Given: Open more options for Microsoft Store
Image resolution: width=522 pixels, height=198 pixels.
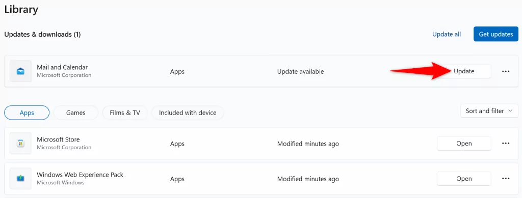Looking at the screenshot, I should coord(506,143).
